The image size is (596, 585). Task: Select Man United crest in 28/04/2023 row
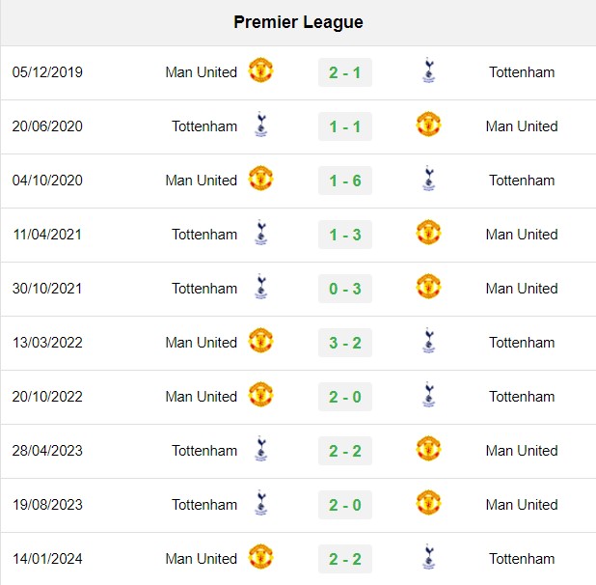[x=429, y=448]
